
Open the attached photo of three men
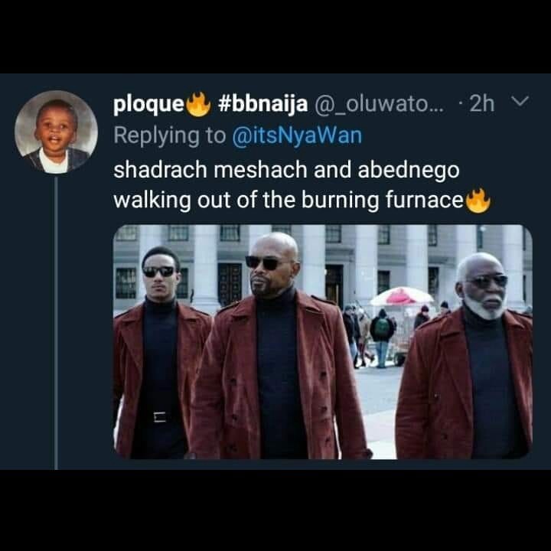point(323,341)
